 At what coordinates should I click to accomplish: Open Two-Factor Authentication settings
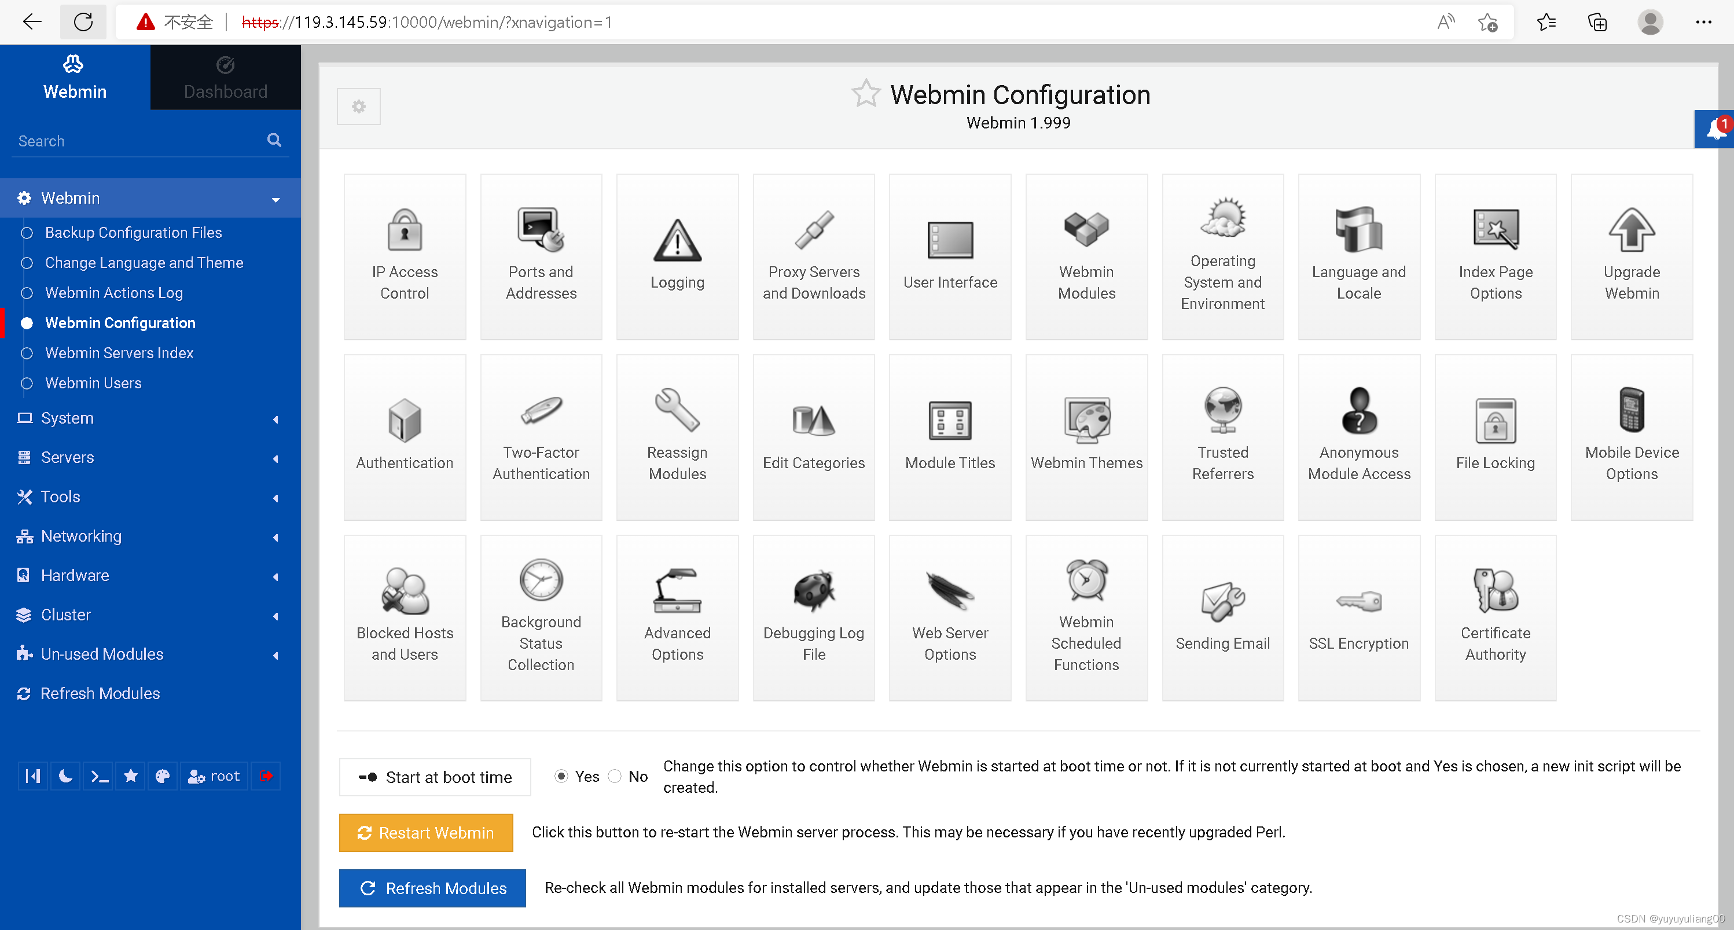pos(540,436)
